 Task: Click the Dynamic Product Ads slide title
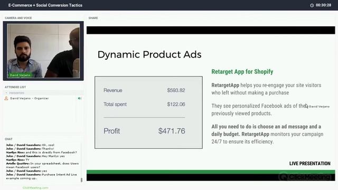pyautogui.click(x=149, y=54)
